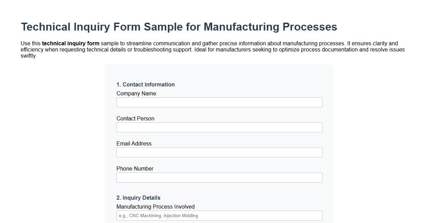Click the Contact Person label
Screen dimensions: 439x223
135,118
